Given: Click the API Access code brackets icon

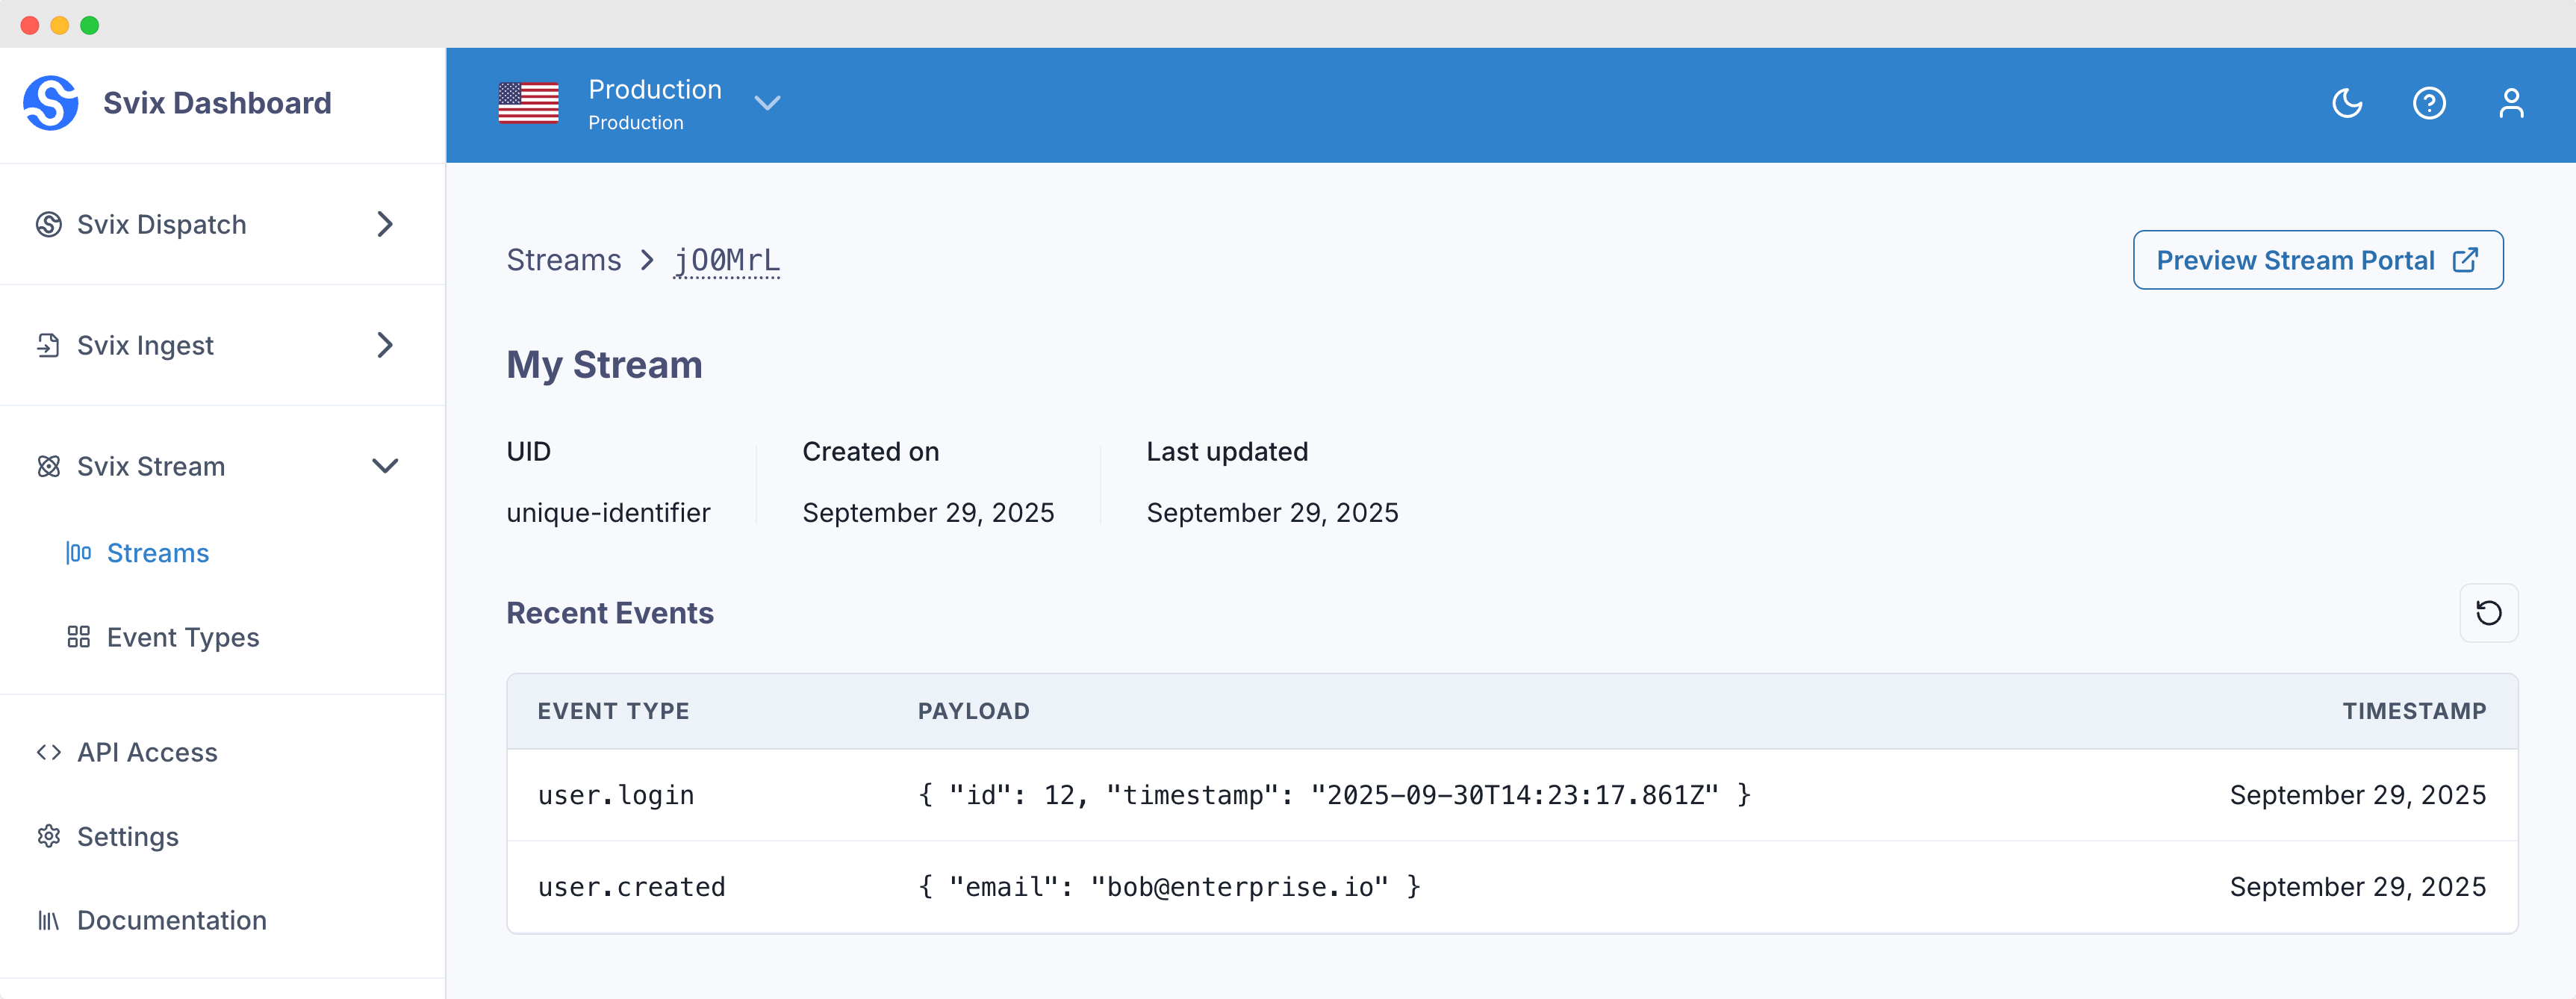Looking at the screenshot, I should click(49, 752).
